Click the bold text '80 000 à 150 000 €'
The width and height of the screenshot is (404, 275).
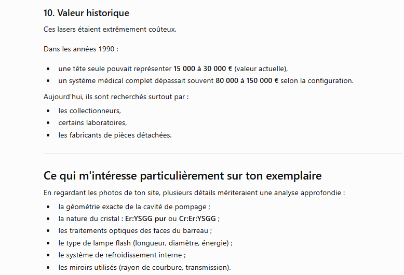click(247, 80)
